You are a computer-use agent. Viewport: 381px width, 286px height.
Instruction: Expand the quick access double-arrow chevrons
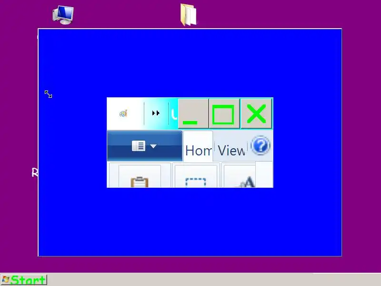[156, 113]
